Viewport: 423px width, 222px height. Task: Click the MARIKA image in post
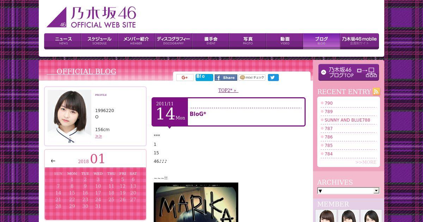point(196,202)
